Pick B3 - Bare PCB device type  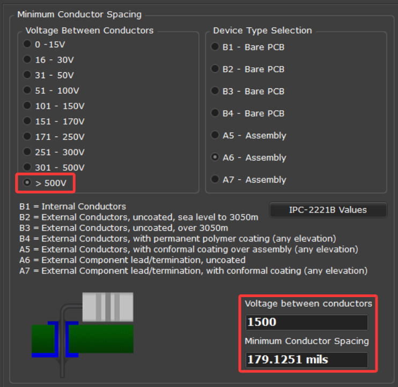click(248, 91)
